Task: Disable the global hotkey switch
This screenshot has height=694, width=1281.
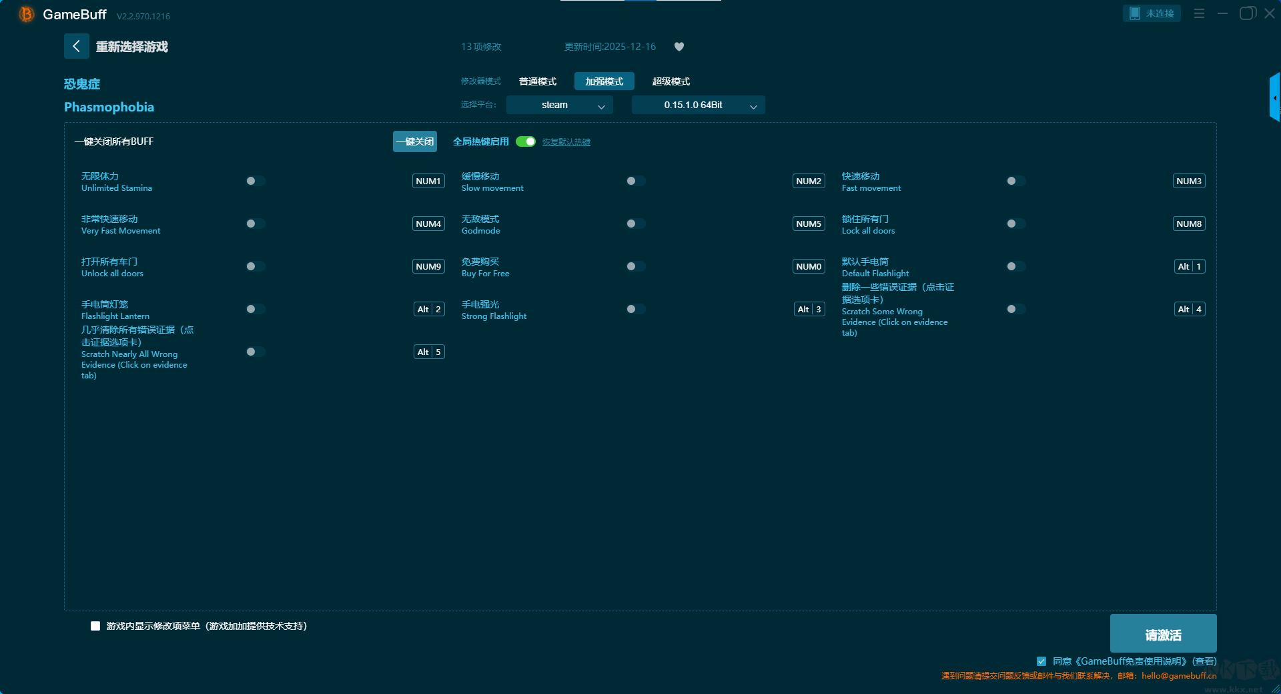Action: click(526, 141)
